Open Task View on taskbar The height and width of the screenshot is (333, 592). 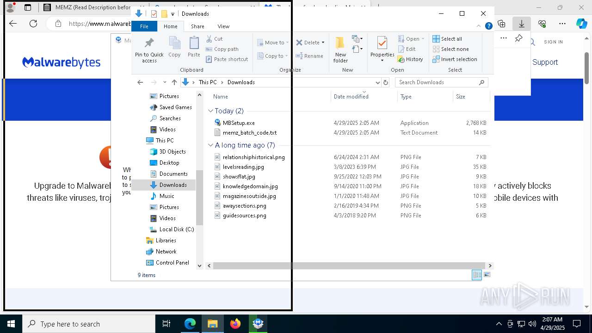166,324
